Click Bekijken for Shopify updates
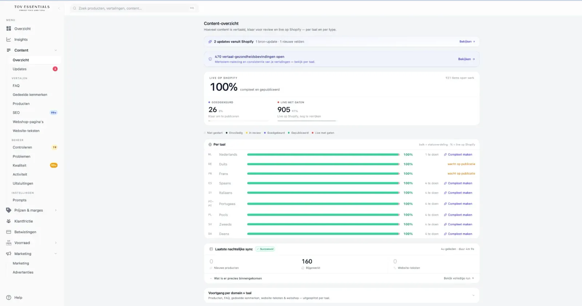 [x=467, y=41]
